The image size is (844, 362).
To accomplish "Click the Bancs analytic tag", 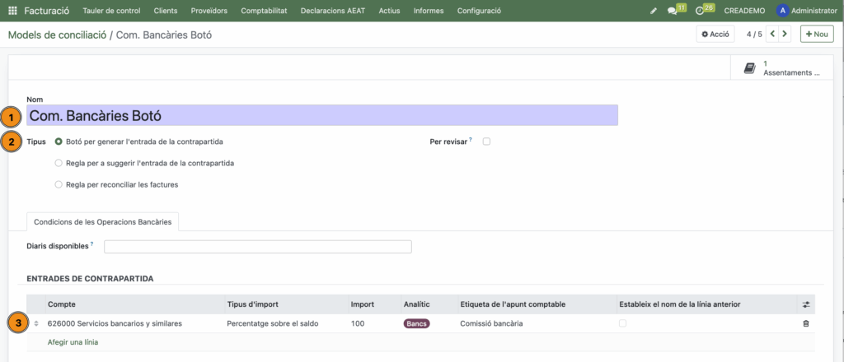I will point(416,324).
